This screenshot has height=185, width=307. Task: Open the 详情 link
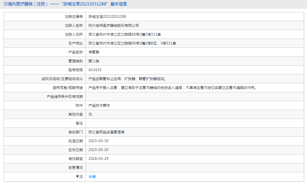(x=92, y=177)
